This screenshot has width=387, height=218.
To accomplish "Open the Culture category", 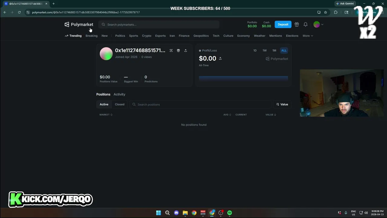I will click(228, 36).
